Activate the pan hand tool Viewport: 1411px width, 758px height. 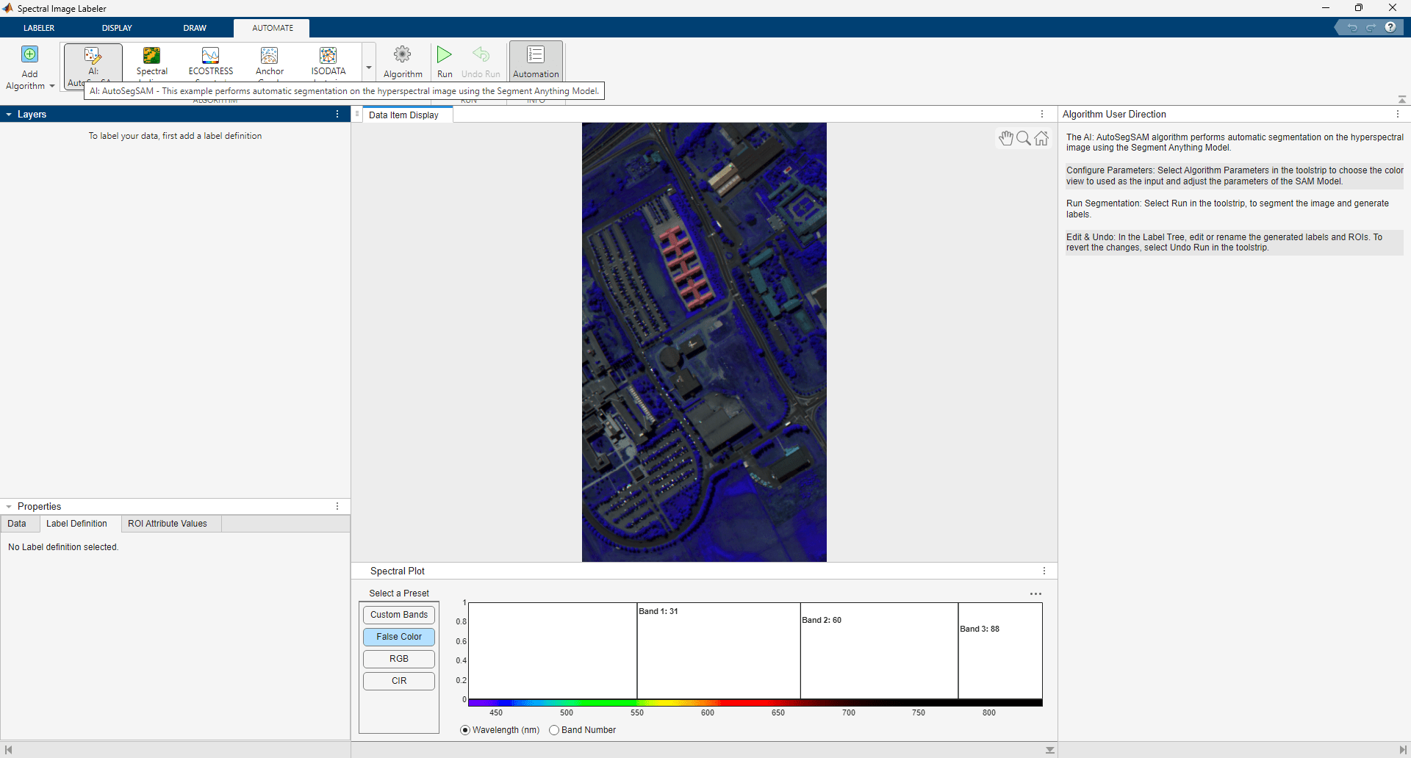pos(1005,138)
